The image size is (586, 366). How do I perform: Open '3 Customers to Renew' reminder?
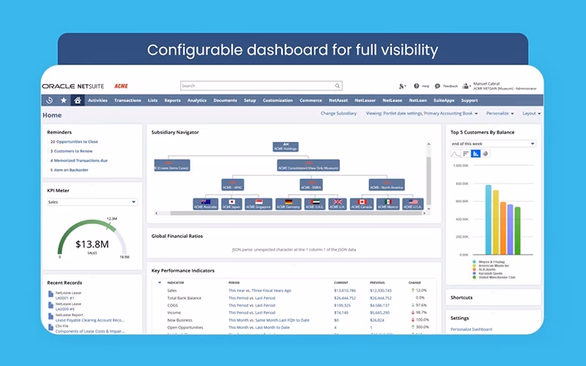[71, 151]
